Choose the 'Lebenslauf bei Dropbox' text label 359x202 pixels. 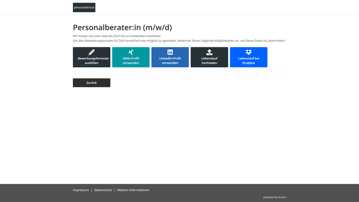pyautogui.click(x=248, y=61)
